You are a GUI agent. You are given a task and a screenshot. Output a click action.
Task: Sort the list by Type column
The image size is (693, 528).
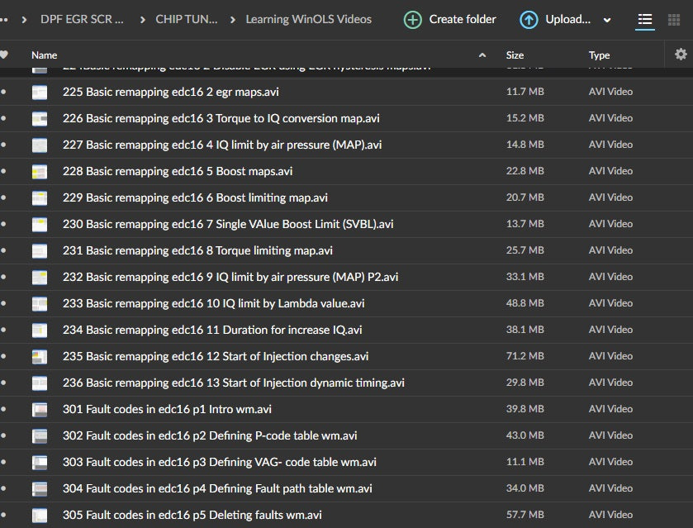(599, 55)
